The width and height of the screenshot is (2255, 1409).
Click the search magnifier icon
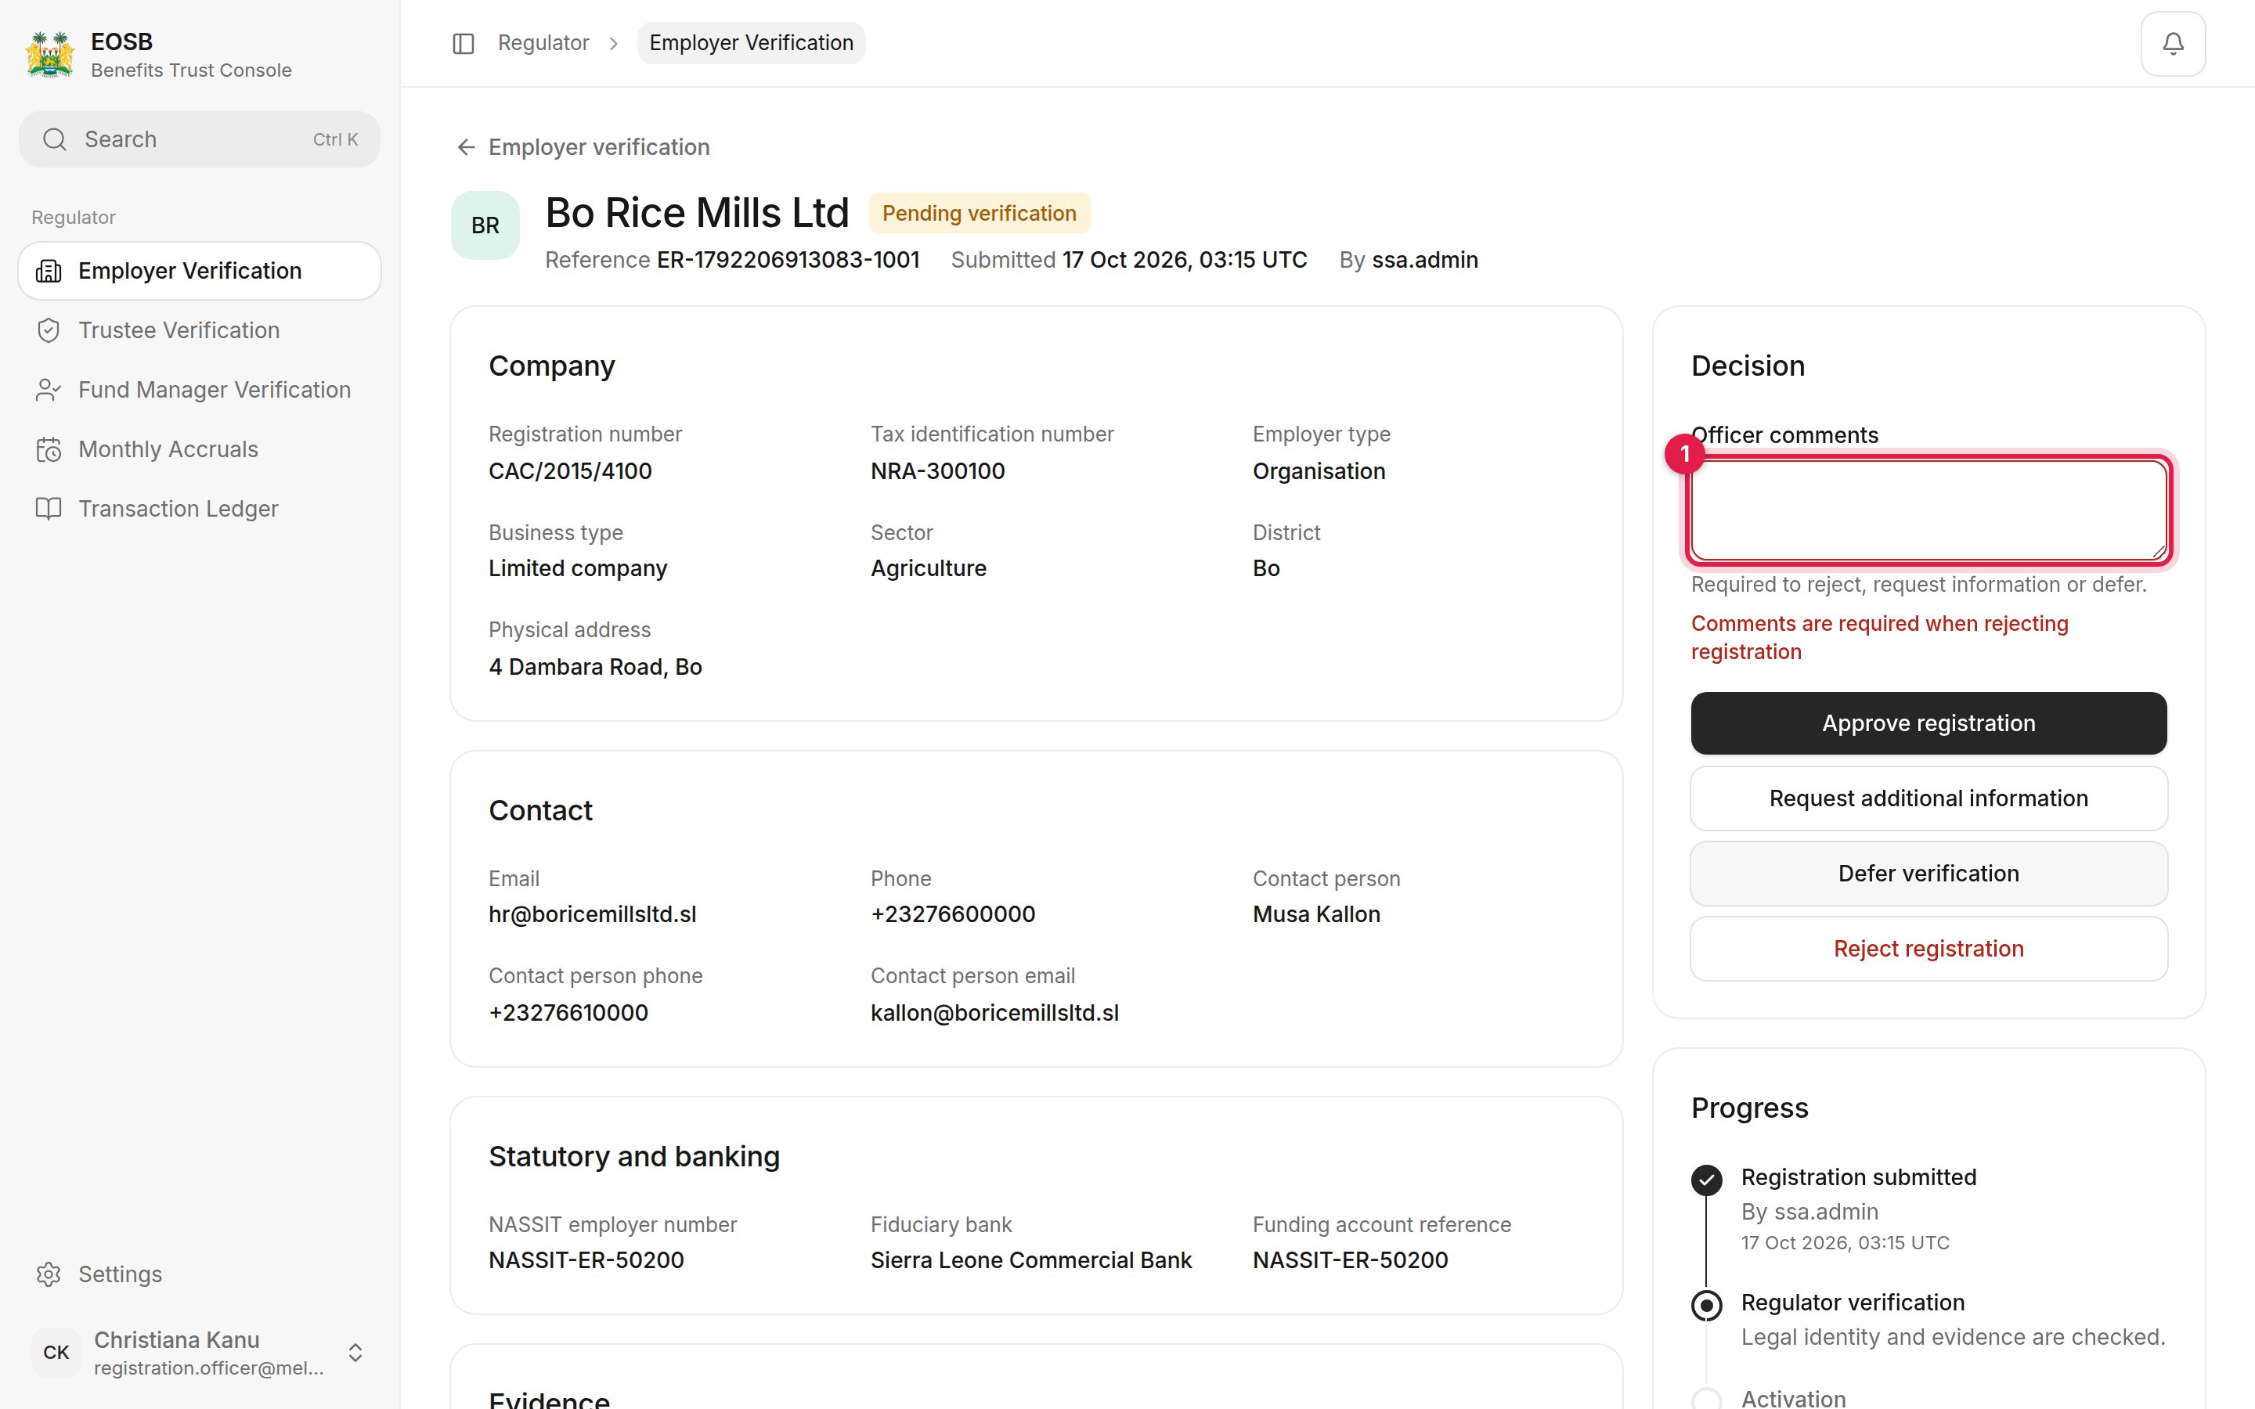(x=55, y=140)
